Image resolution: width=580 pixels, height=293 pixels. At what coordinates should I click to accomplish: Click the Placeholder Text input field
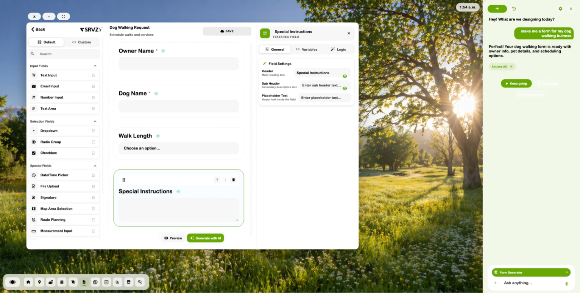click(x=324, y=98)
